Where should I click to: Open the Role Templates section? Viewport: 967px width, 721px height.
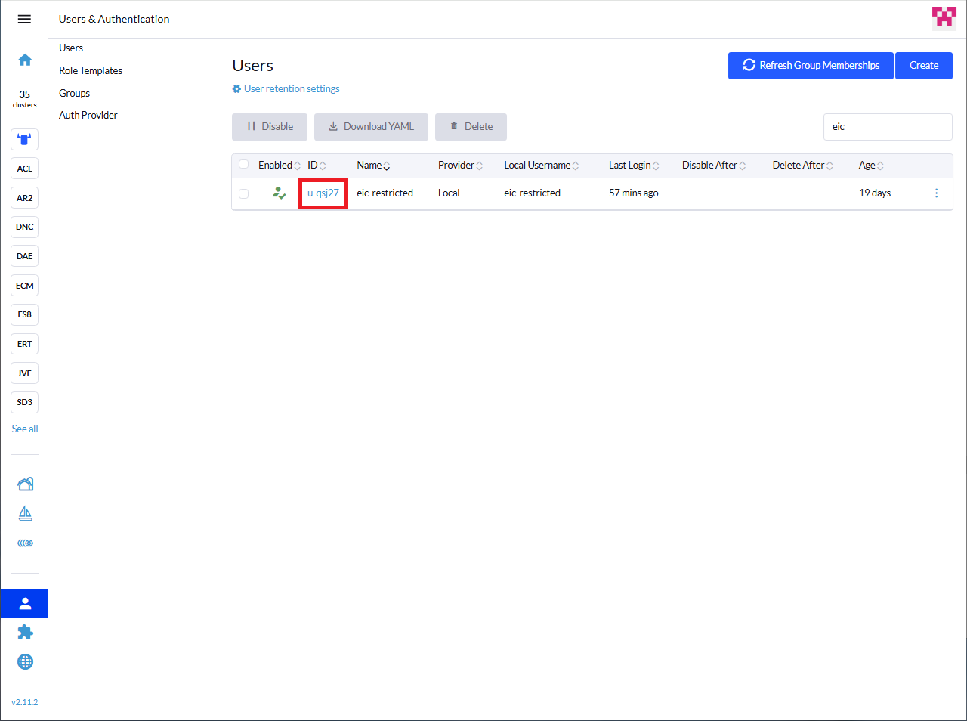coord(90,70)
